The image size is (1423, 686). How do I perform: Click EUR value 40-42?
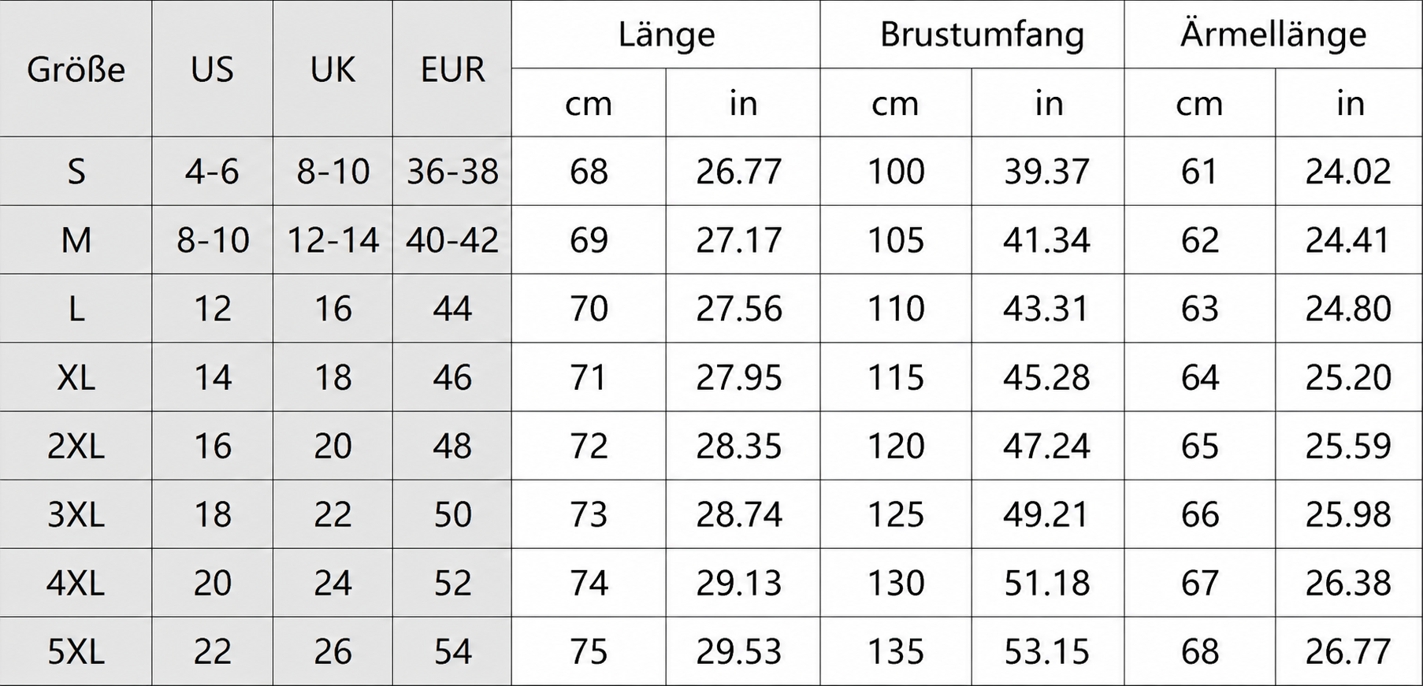coord(452,240)
